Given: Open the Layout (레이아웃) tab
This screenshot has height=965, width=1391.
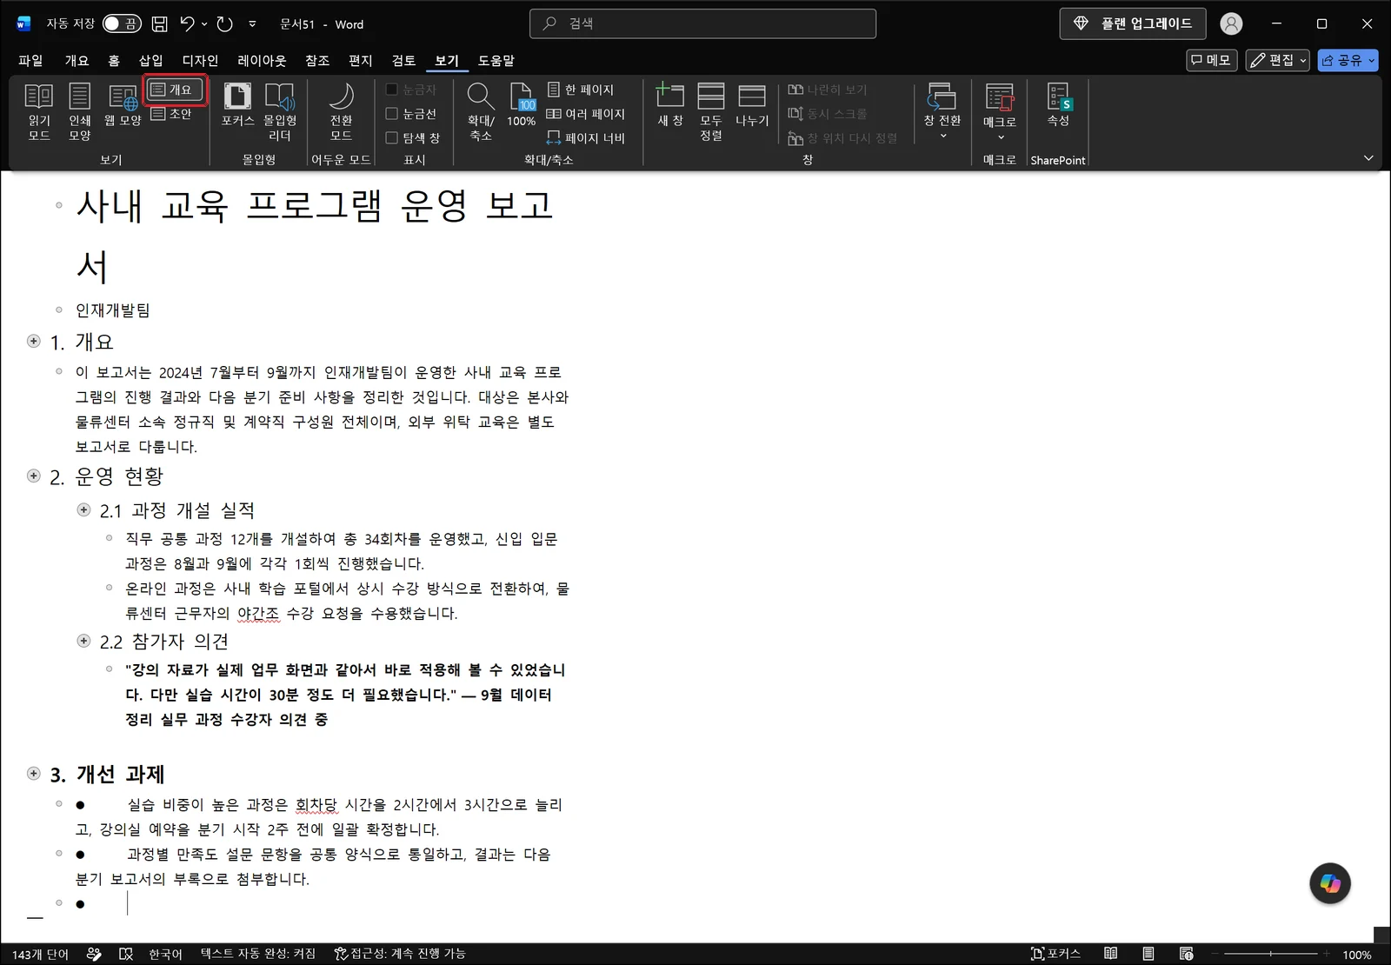Looking at the screenshot, I should point(262,60).
